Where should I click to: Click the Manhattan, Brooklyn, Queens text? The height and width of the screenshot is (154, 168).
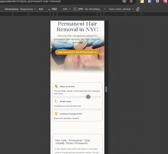click(x=66, y=118)
